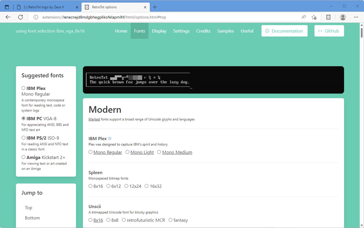Choose IBM Plex Mono Regular radio in Modern
Screen dimensions: 364x228
coord(90,152)
